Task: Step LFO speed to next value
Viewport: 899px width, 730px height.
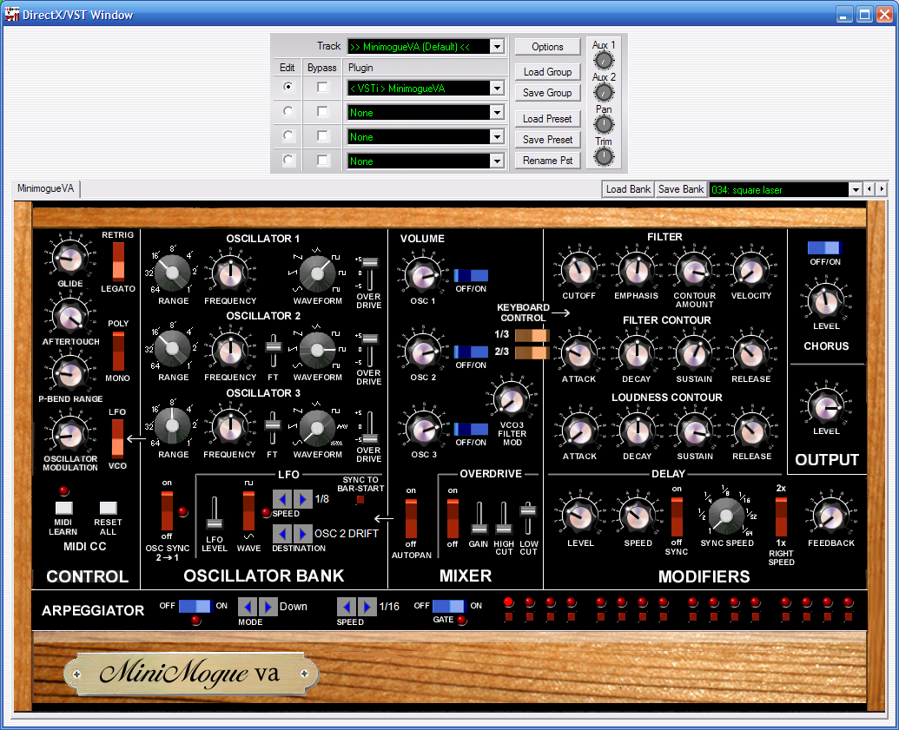Action: coord(303,499)
